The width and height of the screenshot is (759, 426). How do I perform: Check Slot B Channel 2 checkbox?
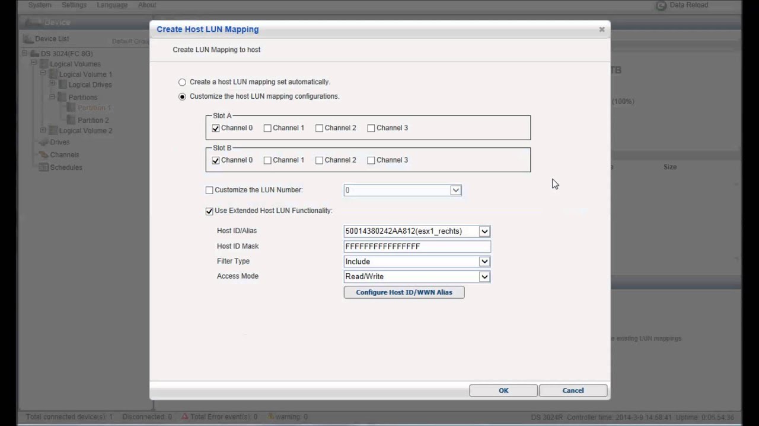(319, 160)
